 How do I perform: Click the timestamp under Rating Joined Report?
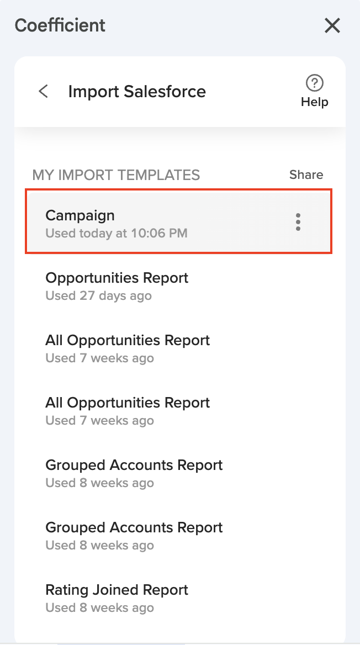99,608
